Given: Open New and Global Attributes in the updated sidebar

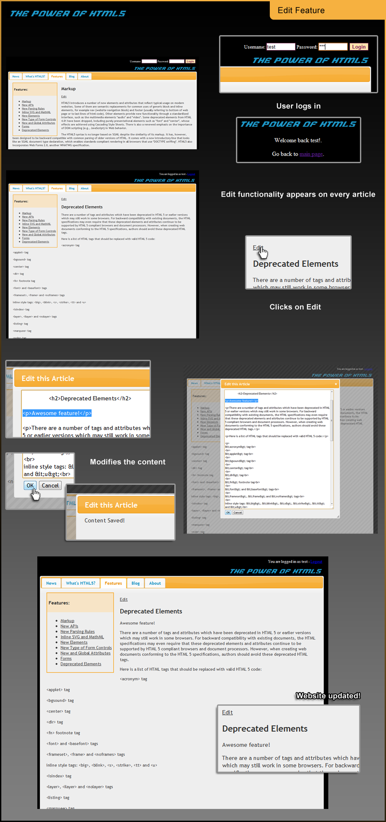Looking at the screenshot, I should pos(85,653).
